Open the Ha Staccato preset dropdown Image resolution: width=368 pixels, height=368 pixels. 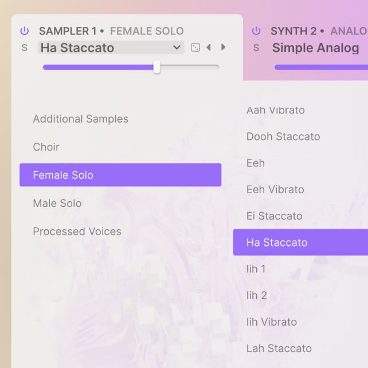tap(111, 48)
